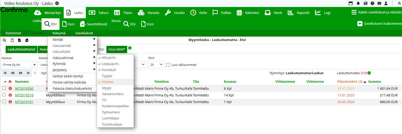Image resolution: width=402 pixels, height=134 pixels.
Task: Click the envelope mail icon in top bar
Action: pyautogui.click(x=379, y=3)
